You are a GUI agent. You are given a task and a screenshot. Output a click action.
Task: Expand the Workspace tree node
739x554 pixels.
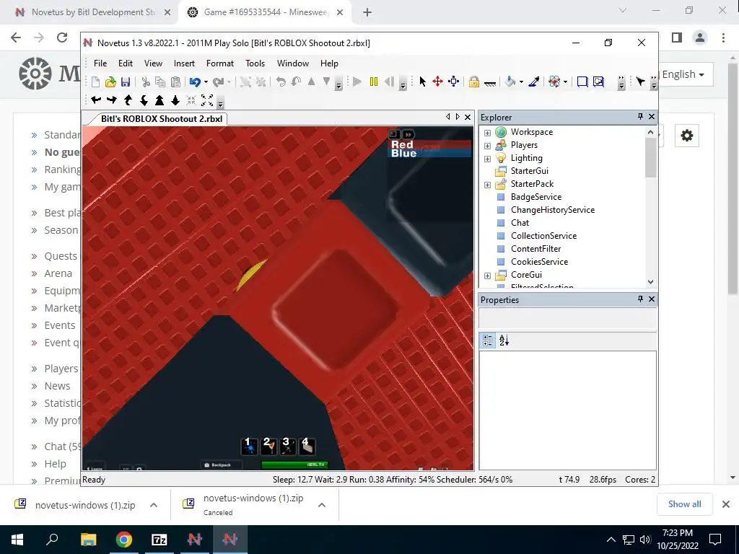(487, 133)
